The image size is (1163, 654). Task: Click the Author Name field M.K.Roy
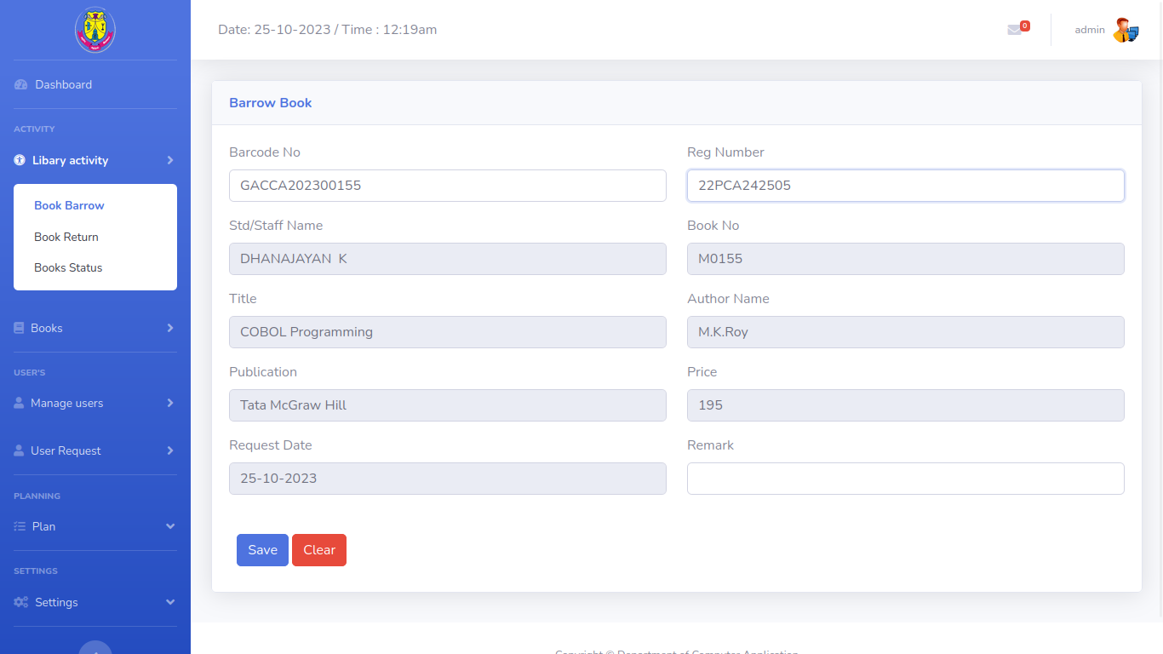(x=906, y=332)
